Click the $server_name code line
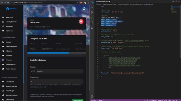 tap(112, 12)
